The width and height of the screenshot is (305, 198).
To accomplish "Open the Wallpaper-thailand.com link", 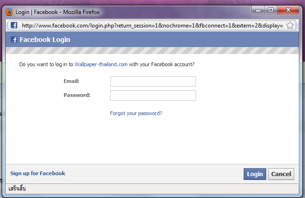I will [101, 65].
